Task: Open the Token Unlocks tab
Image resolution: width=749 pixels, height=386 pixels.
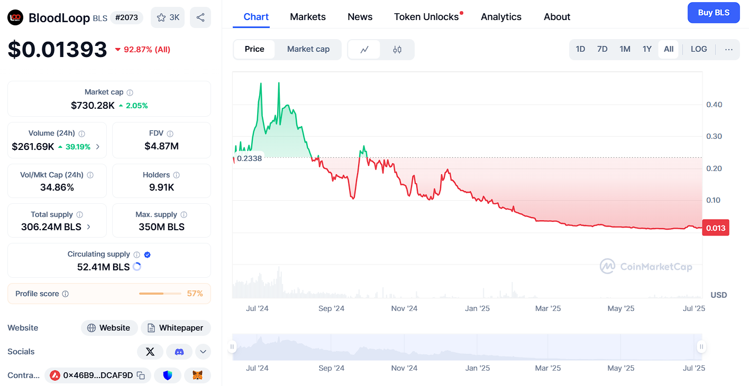Action: point(426,17)
